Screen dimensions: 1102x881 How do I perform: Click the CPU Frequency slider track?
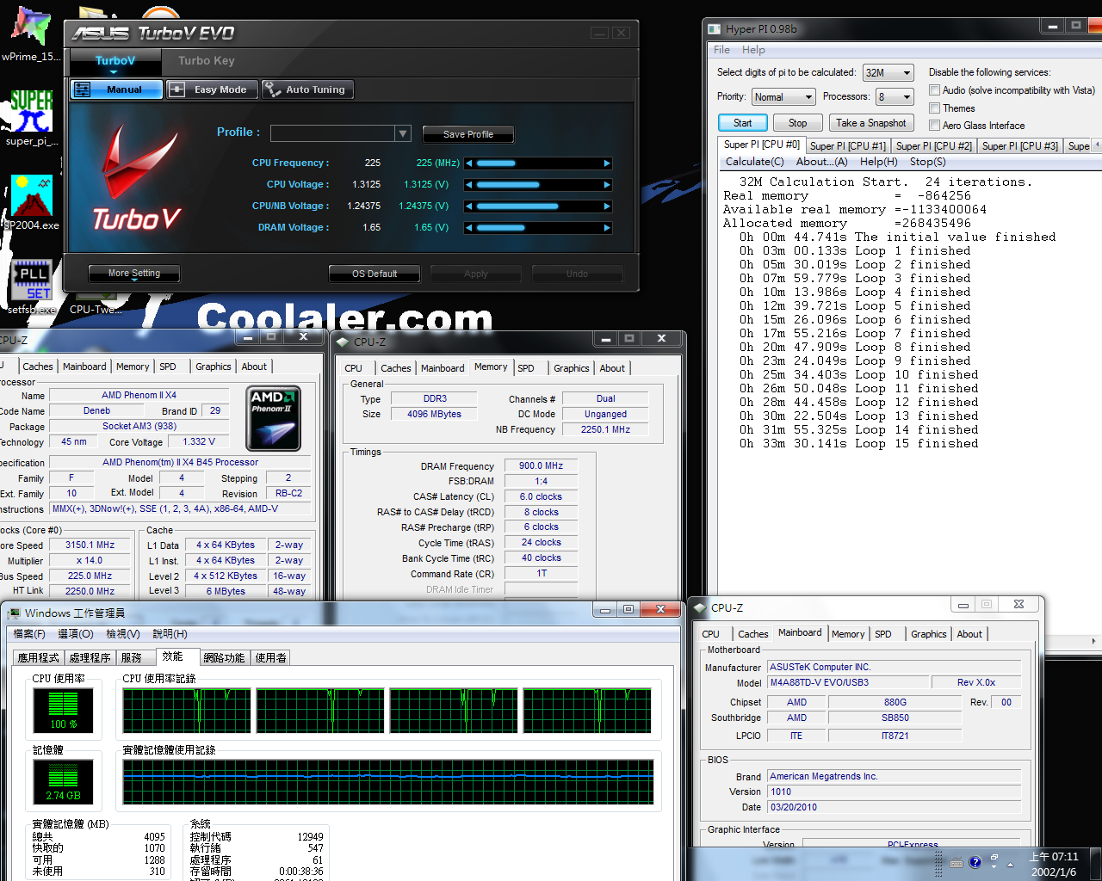pyautogui.click(x=538, y=163)
